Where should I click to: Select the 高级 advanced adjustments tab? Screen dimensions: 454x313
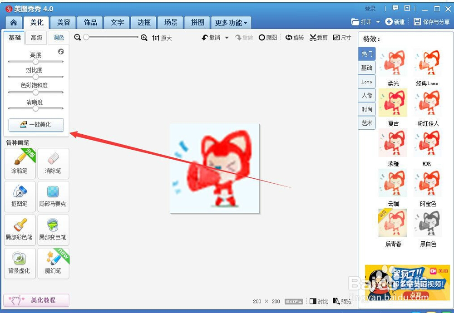click(x=36, y=38)
